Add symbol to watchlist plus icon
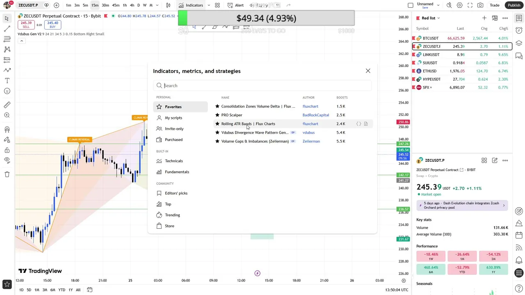 point(484,18)
